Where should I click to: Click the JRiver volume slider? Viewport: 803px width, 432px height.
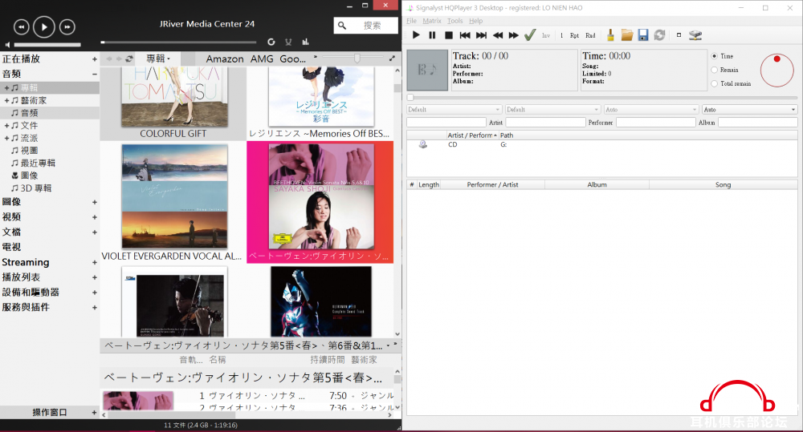47,45
